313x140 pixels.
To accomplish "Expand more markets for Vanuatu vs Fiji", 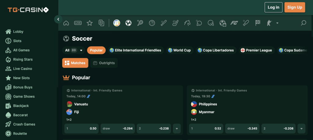I will (x=177, y=128).
